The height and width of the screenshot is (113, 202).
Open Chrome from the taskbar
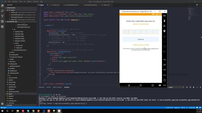click(x=33, y=111)
